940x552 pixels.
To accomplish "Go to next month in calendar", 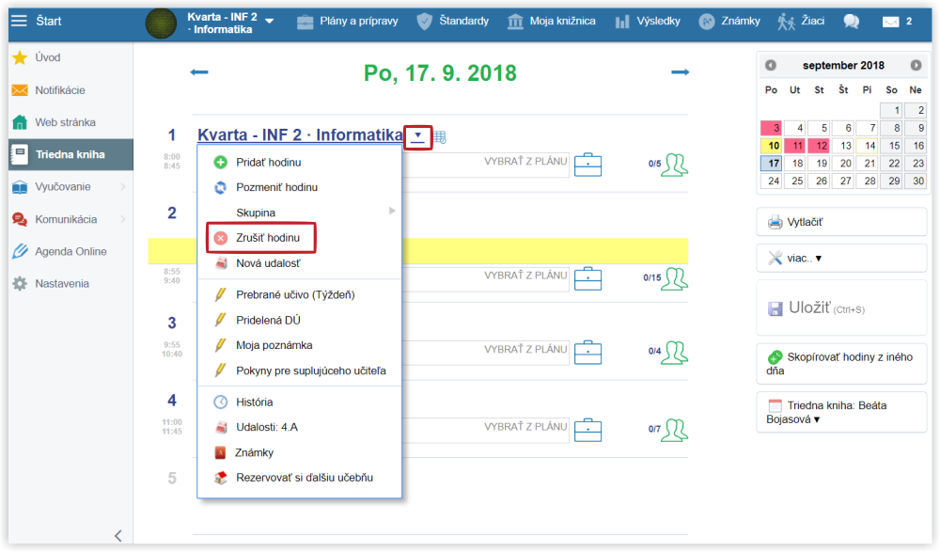I will click(x=916, y=66).
